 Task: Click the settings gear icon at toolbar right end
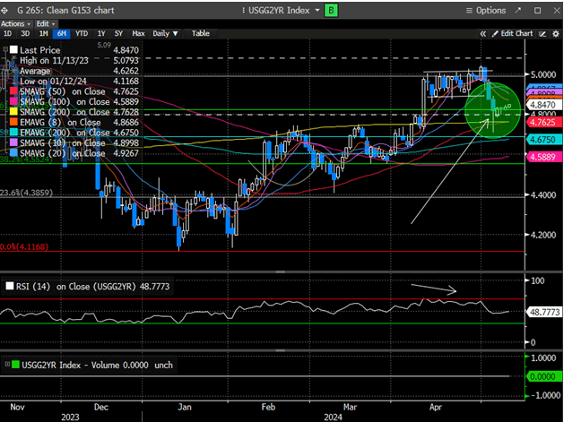(554, 33)
